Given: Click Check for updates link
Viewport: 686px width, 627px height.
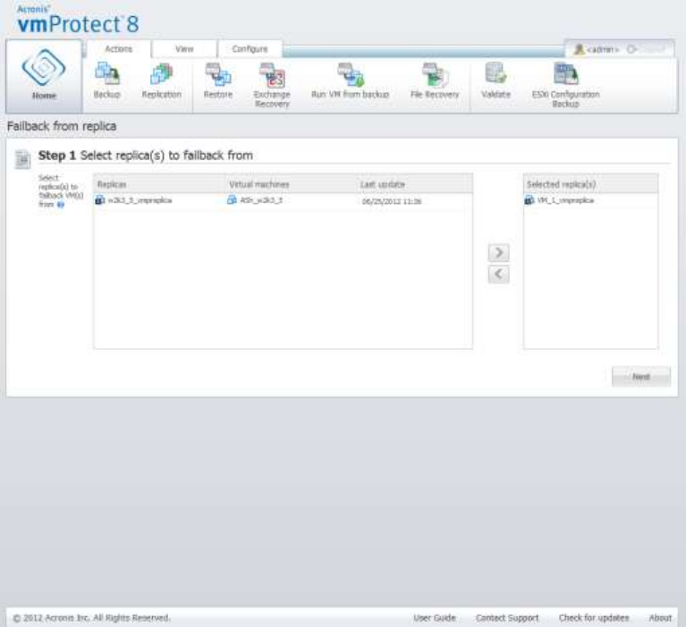Looking at the screenshot, I should tap(594, 618).
